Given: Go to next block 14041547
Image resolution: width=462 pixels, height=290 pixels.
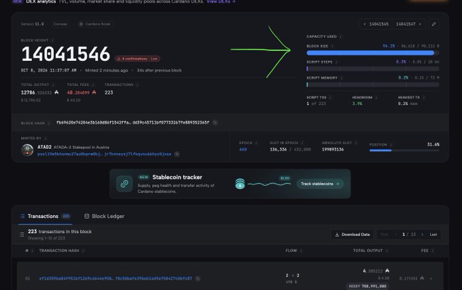Looking at the screenshot, I should tap(409, 24).
